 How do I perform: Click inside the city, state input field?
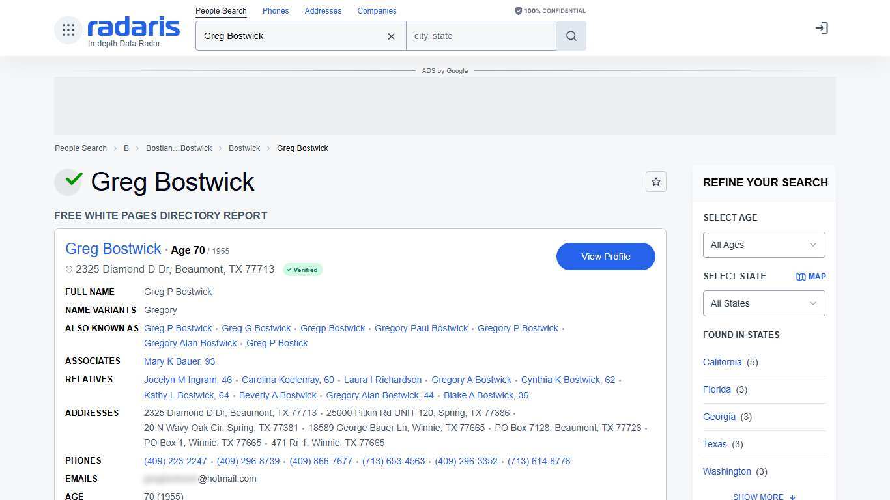pos(481,36)
